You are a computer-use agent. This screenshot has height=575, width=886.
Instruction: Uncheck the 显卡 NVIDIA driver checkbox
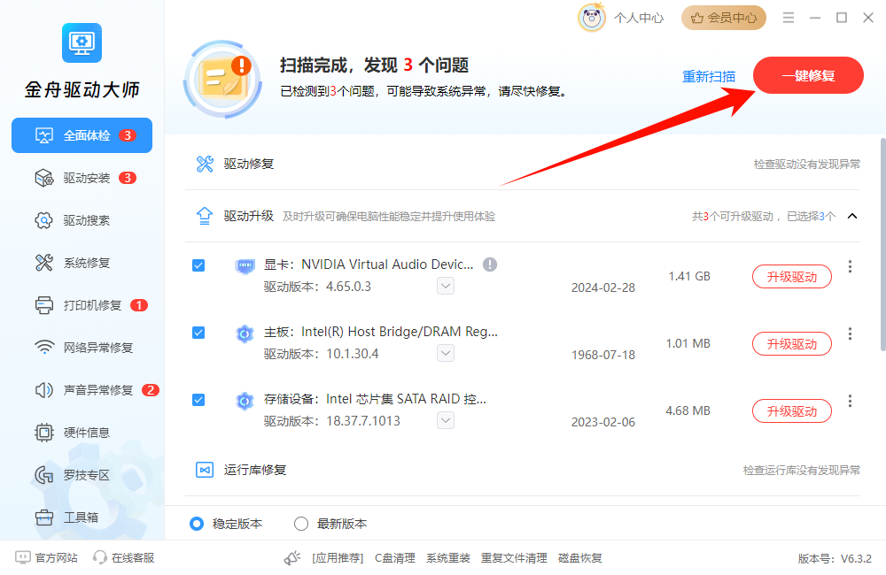198,265
